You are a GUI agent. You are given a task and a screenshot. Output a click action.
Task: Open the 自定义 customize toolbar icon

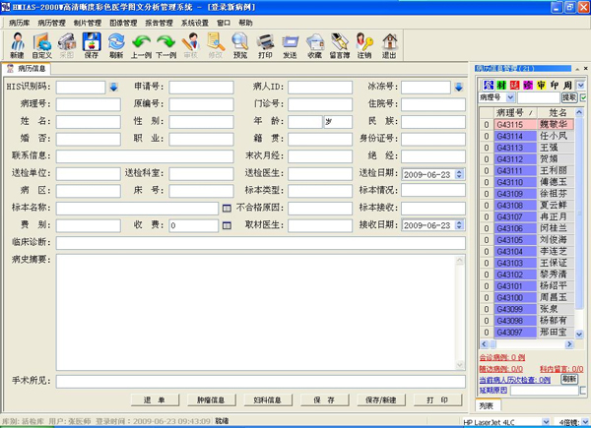pyautogui.click(x=41, y=45)
